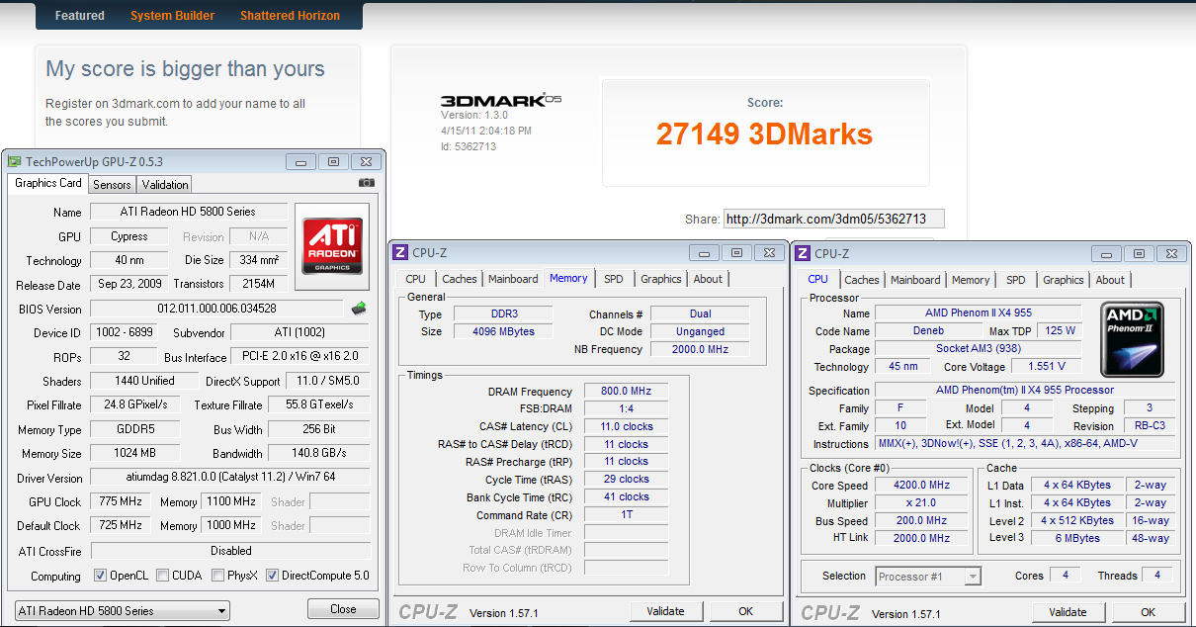Click the NB Frequency 2000.0 MHz value

[700, 349]
